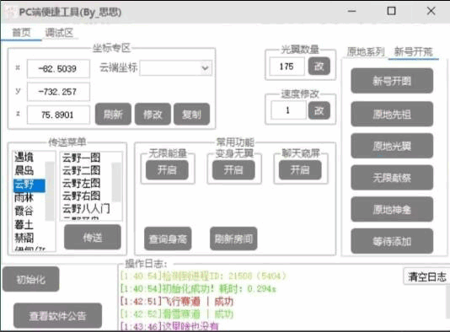Click the 原地神龛 button
The width and height of the screenshot is (450, 332).
392,210
